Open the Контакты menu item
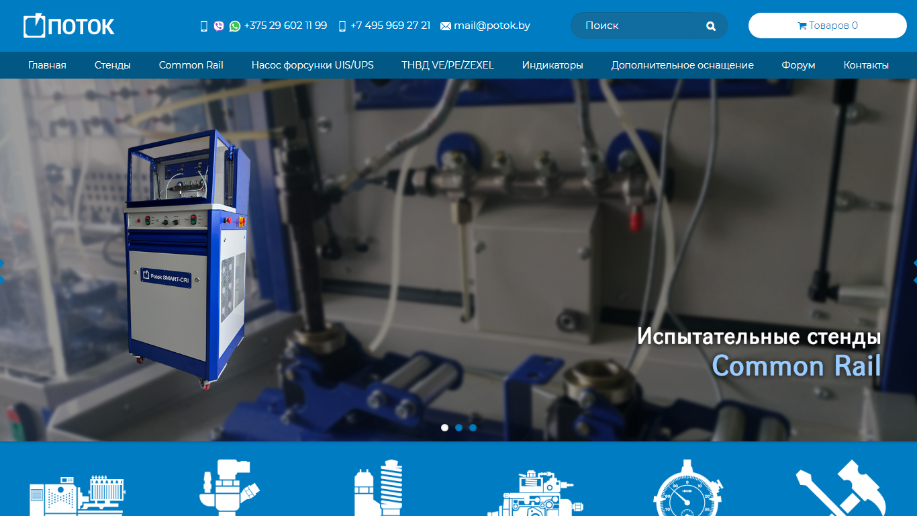 [866, 65]
